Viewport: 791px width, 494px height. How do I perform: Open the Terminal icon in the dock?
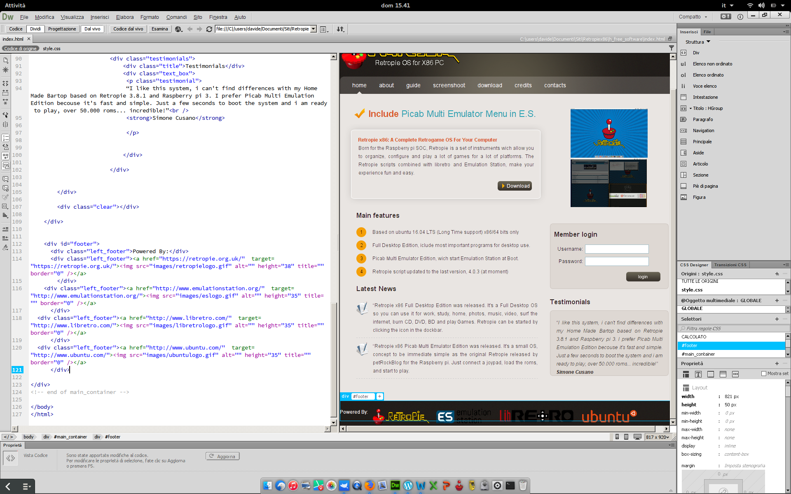510,485
